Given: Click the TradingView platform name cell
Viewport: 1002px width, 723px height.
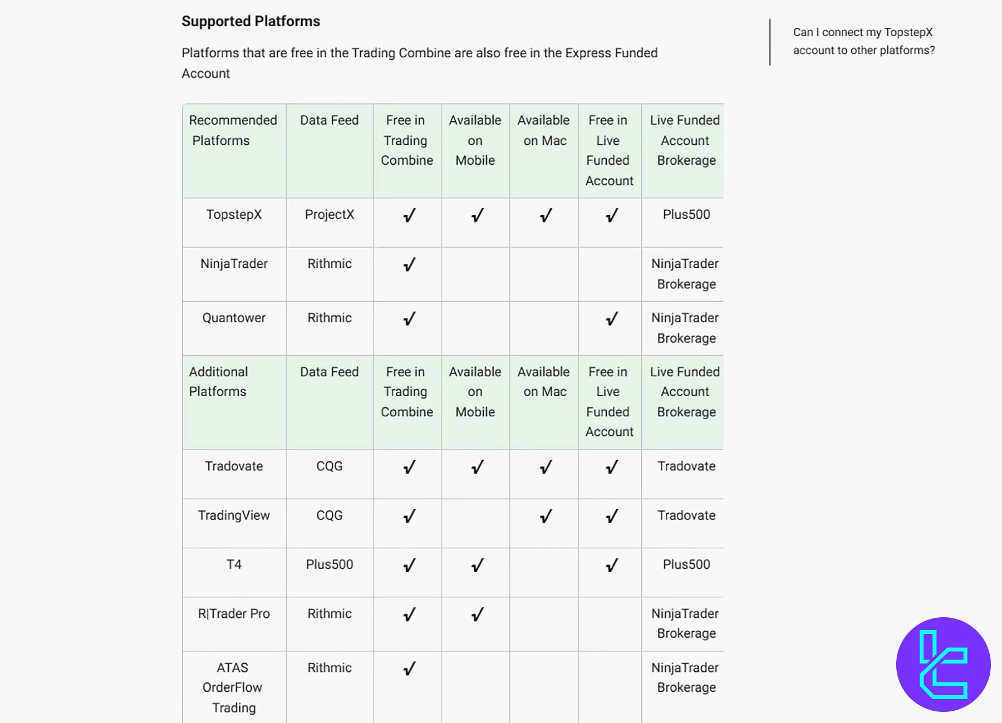Looking at the screenshot, I should point(234,515).
